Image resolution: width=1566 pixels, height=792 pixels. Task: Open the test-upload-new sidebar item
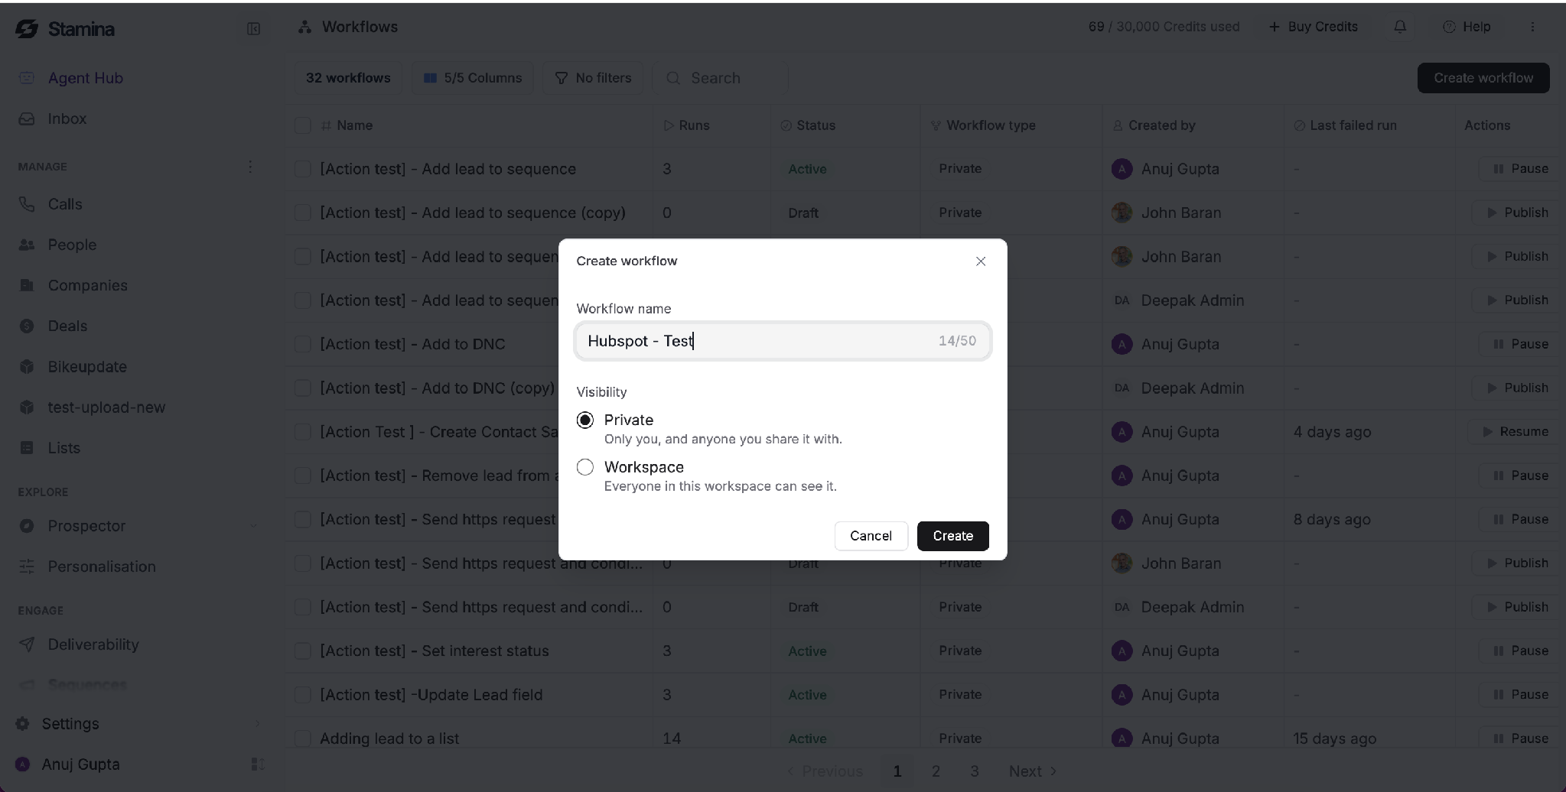coord(106,407)
